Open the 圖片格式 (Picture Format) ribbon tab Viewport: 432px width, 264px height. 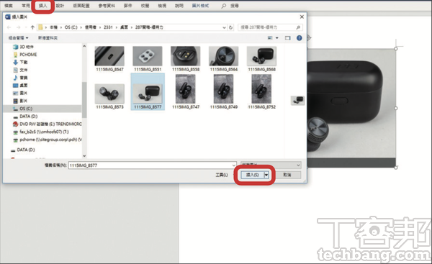coord(200,6)
